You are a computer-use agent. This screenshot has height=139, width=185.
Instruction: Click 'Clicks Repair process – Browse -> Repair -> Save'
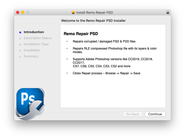coord(107,73)
